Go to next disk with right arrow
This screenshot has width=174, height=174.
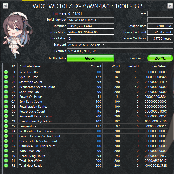(x=170, y=6)
